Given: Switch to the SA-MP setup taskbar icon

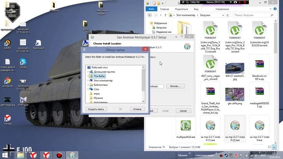Looking at the screenshot, I should click(x=72, y=155).
